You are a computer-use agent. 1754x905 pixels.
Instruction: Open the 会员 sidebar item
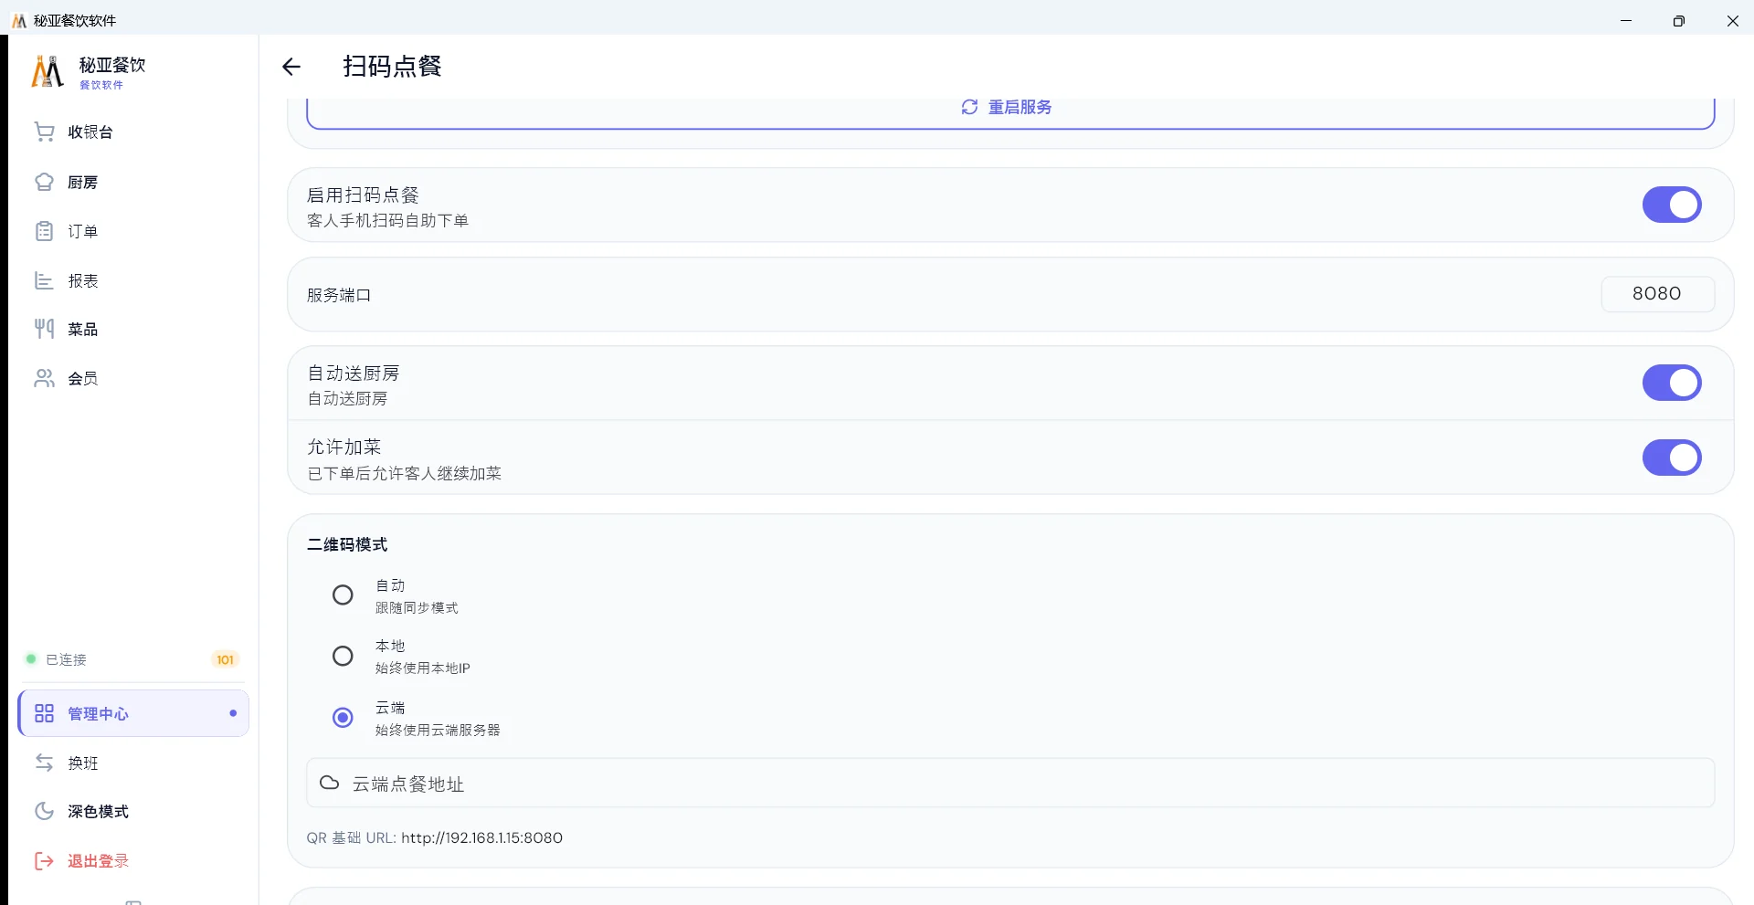tap(133, 378)
